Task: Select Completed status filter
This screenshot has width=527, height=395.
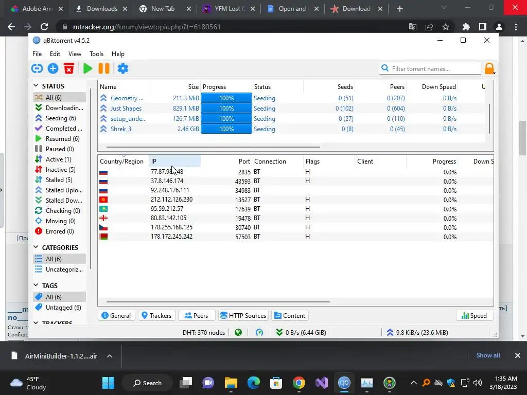Action: coord(59,128)
